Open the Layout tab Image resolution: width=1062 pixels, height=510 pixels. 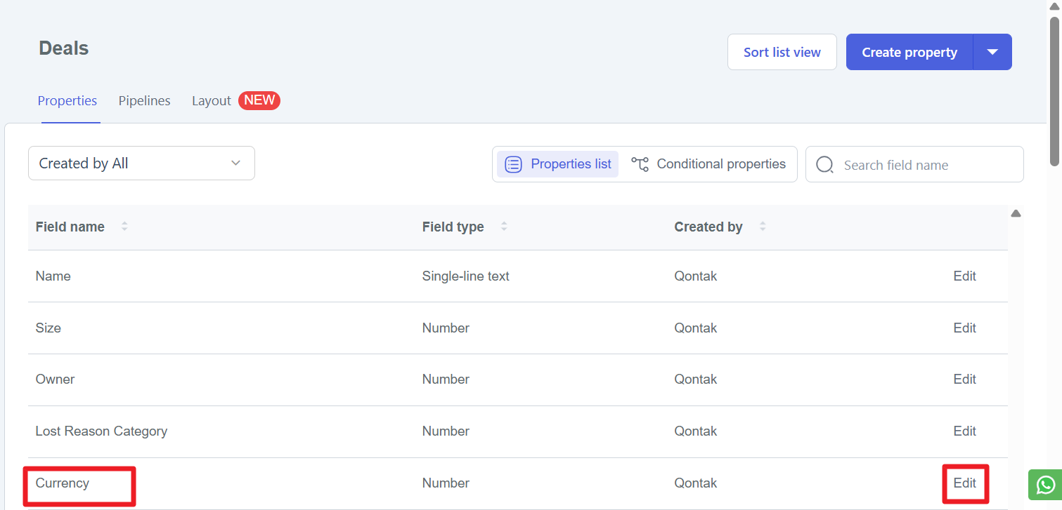coord(211,101)
